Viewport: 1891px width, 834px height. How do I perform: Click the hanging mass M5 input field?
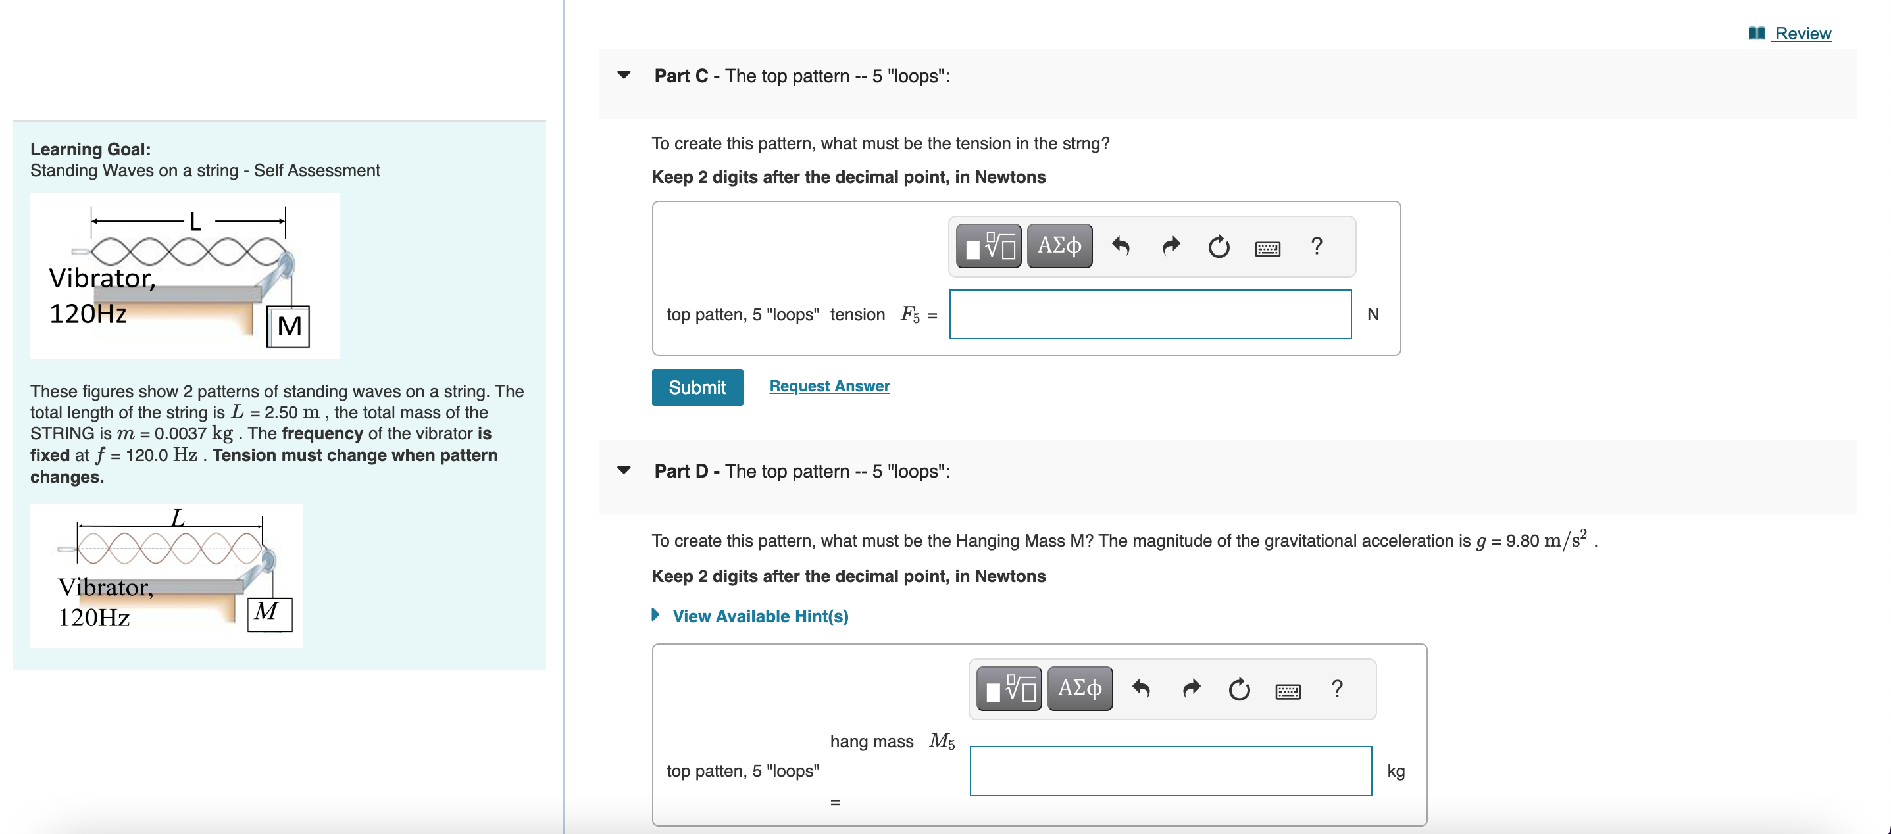click(x=1170, y=771)
